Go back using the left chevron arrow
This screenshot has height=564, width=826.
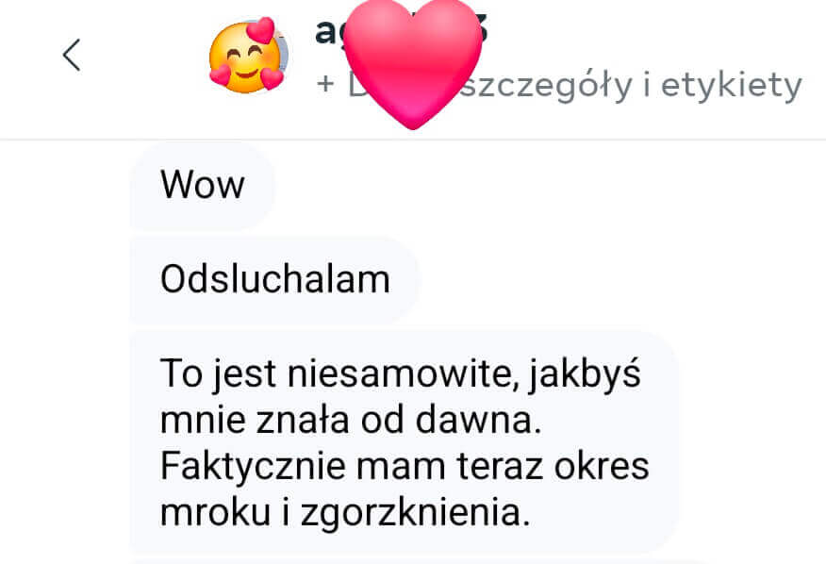72,55
